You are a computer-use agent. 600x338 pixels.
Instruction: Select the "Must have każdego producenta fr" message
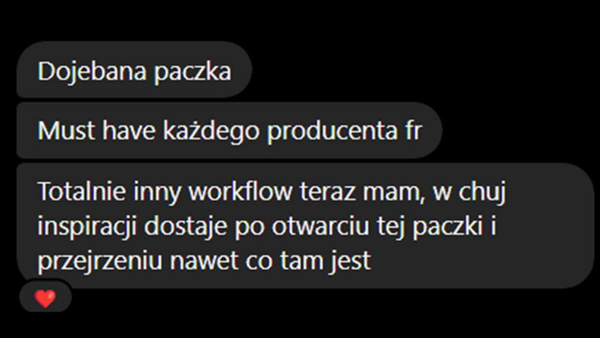(x=230, y=130)
